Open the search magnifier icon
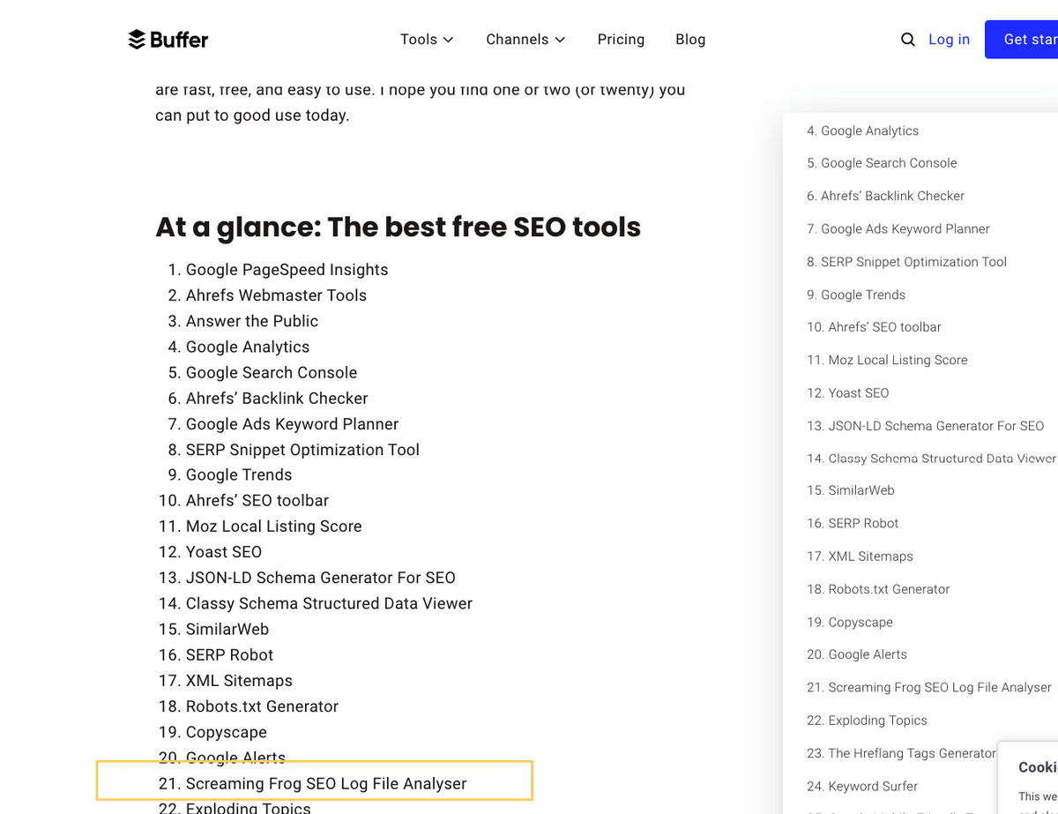The image size is (1058, 814). coord(908,40)
